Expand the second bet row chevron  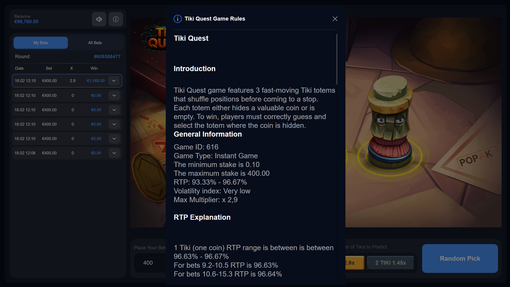click(114, 95)
